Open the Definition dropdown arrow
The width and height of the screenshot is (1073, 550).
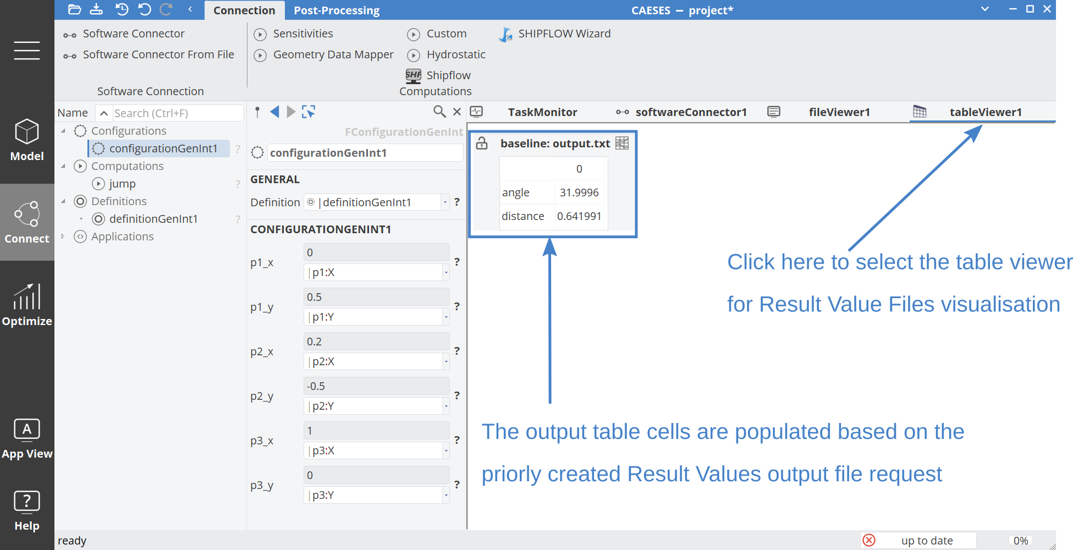[445, 202]
